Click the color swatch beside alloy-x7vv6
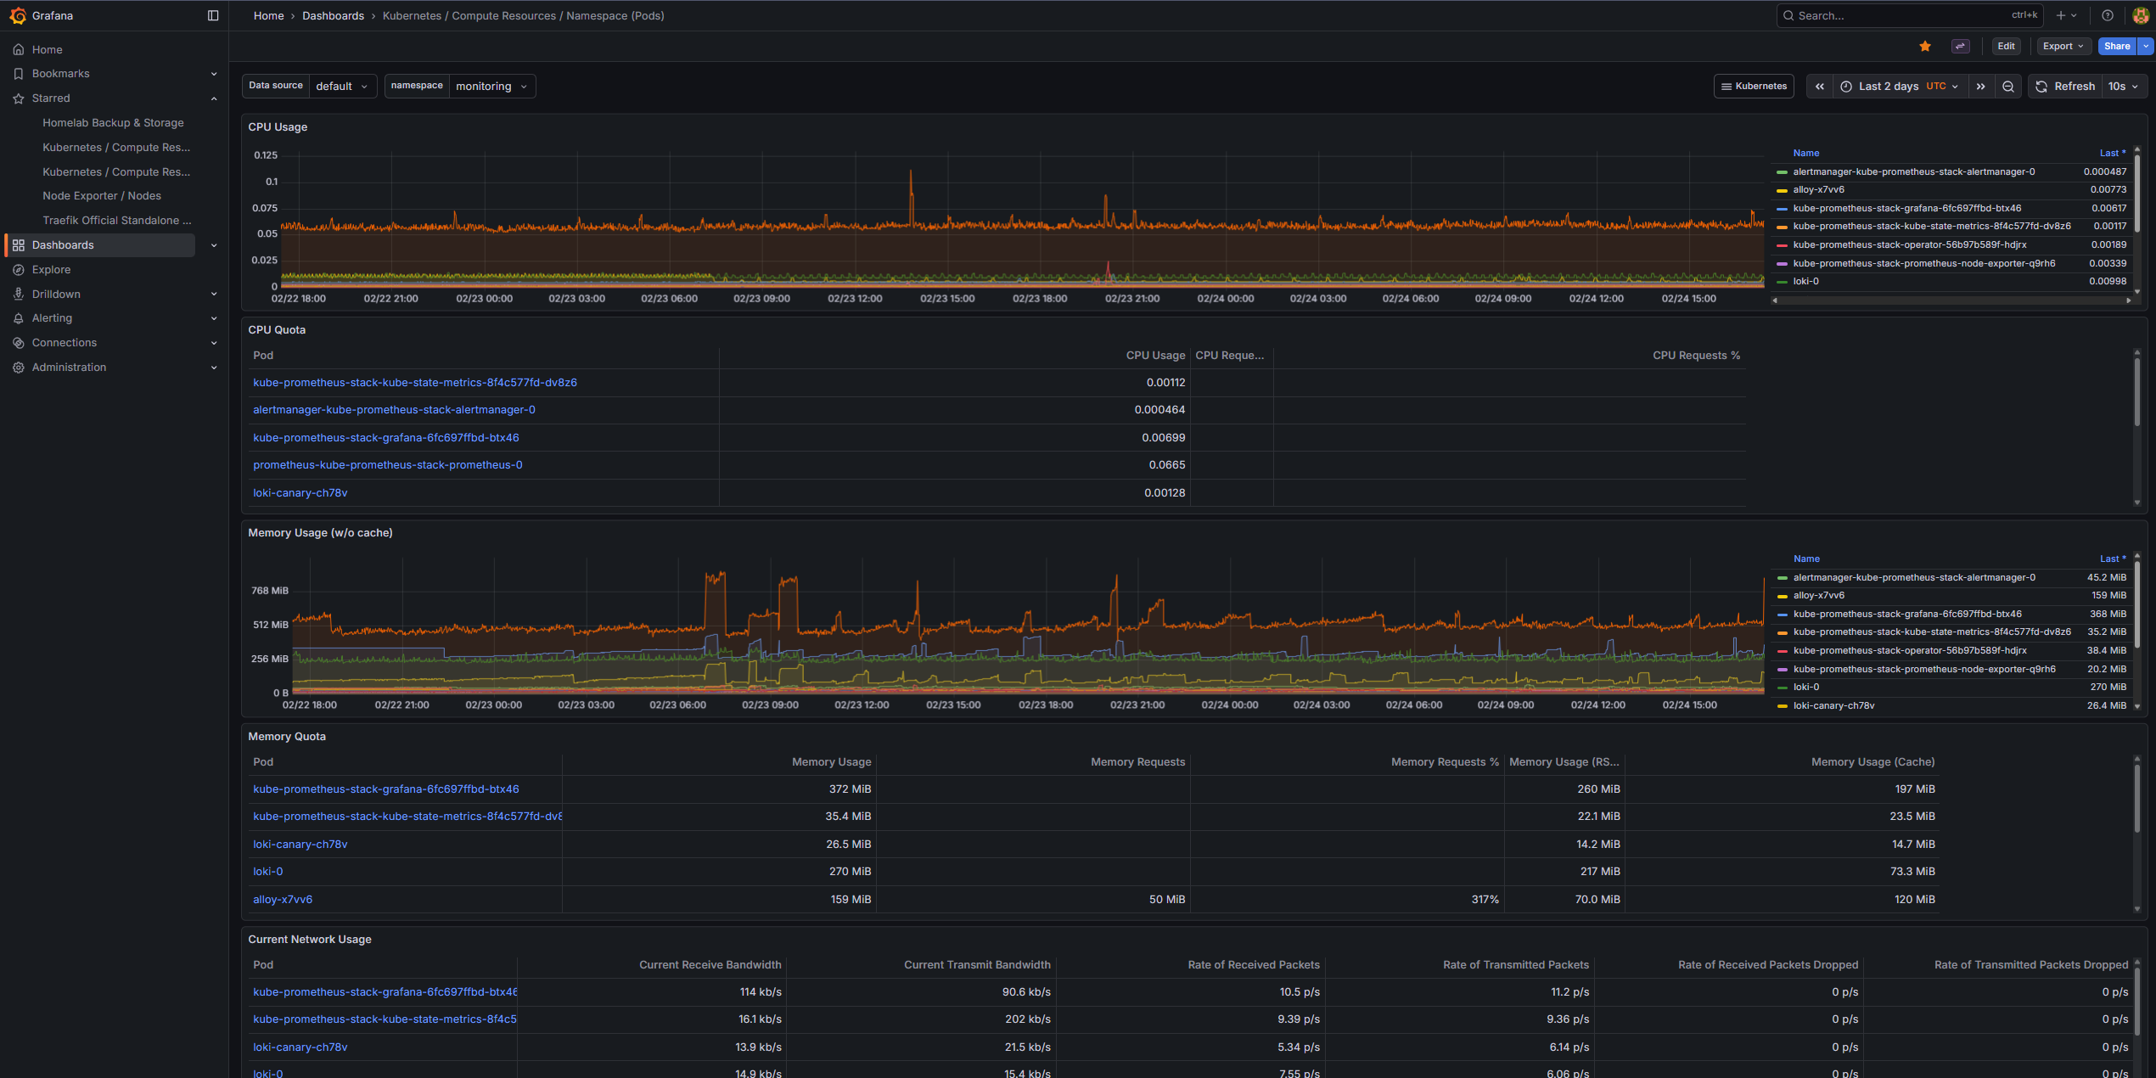This screenshot has width=2156, height=1078. click(x=1782, y=189)
